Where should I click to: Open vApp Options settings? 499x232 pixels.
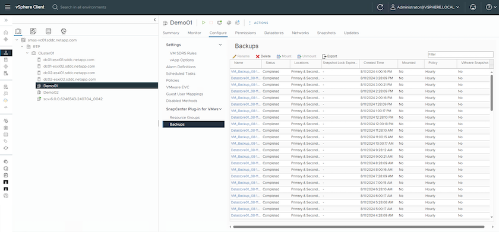(182, 60)
